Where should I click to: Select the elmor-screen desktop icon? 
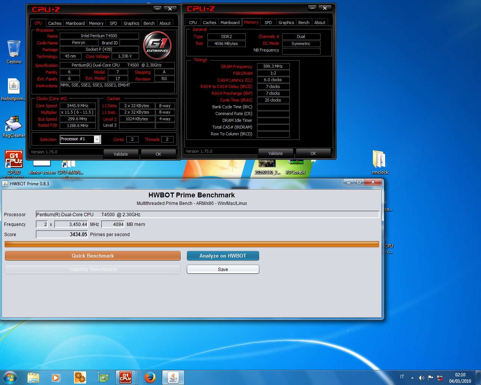[x=42, y=167]
